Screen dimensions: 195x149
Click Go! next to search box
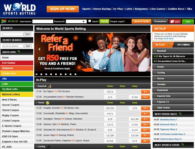click(x=28, y=34)
